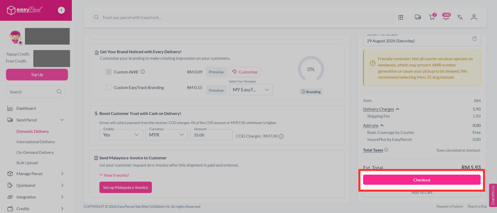Open the Currency dropdown showing MYR
The width and height of the screenshot is (497, 213).
(166, 135)
